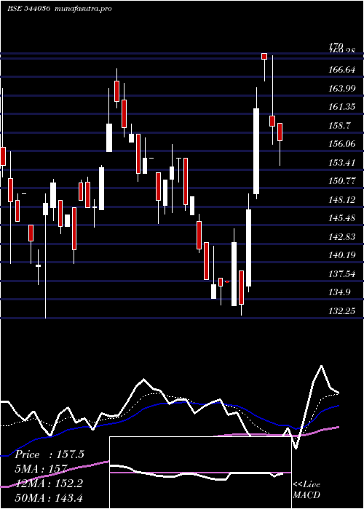Click the 132.25 price axis label
The width and height of the screenshot is (364, 509).
[341, 311]
